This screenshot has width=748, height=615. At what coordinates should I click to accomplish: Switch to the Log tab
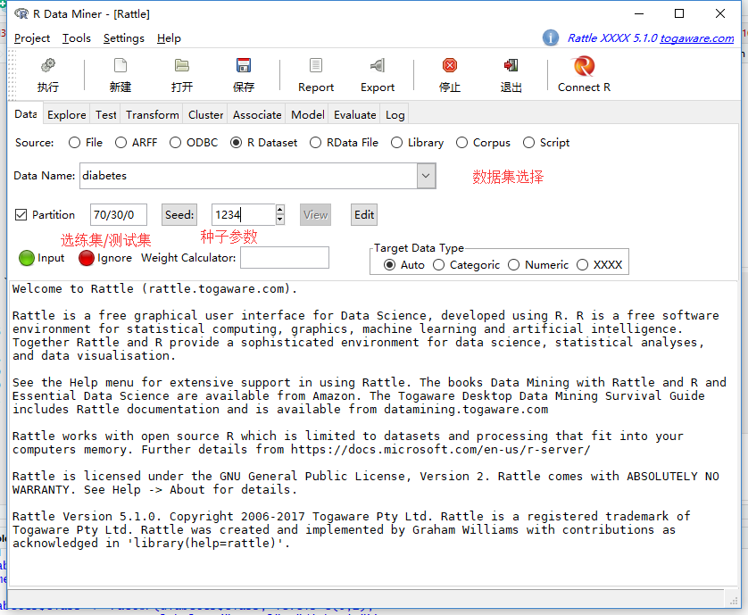tap(395, 115)
